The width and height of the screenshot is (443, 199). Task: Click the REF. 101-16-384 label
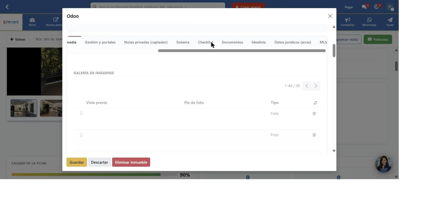tap(49, 39)
